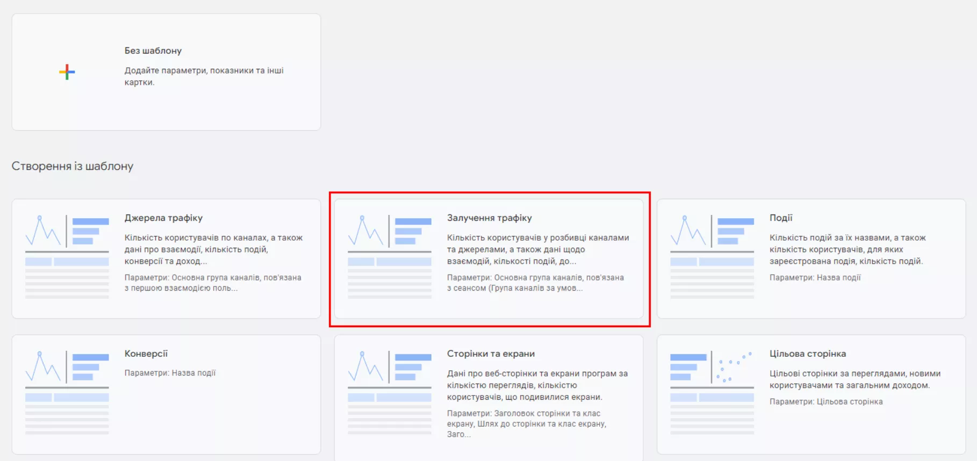Viewport: 977px width, 461px height.
Task: Click the Цільова сторінка scatter-plot icon
Action: (712, 393)
